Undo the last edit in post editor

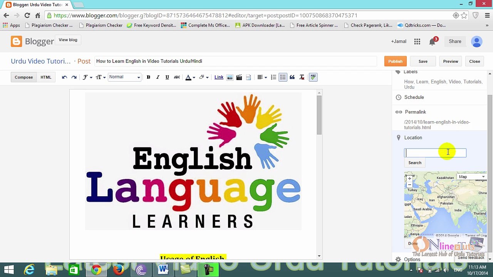64,77
